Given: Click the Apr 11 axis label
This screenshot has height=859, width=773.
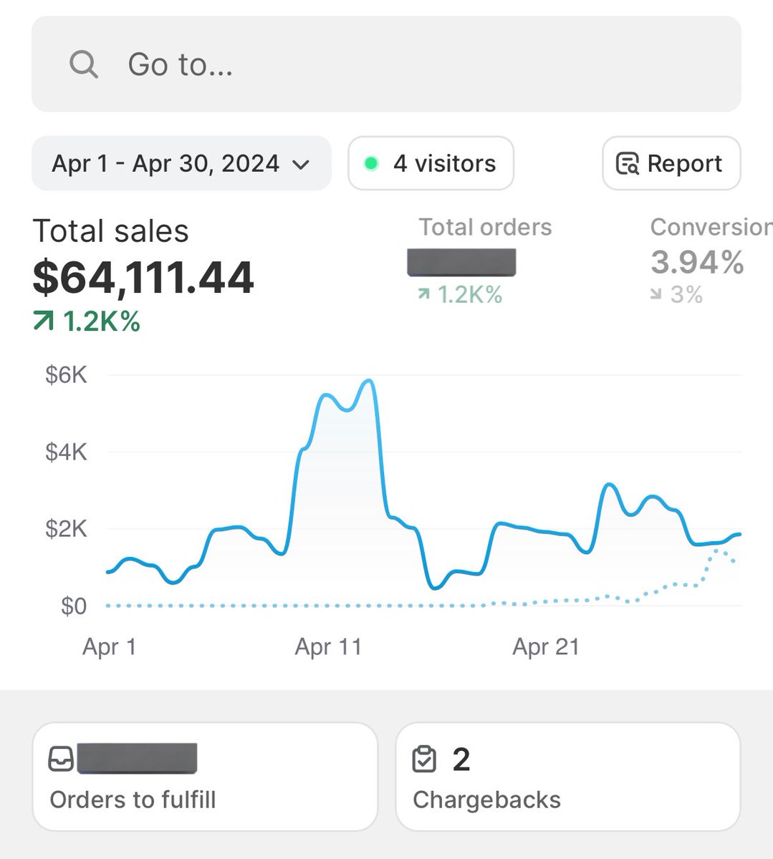Looking at the screenshot, I should (x=328, y=646).
